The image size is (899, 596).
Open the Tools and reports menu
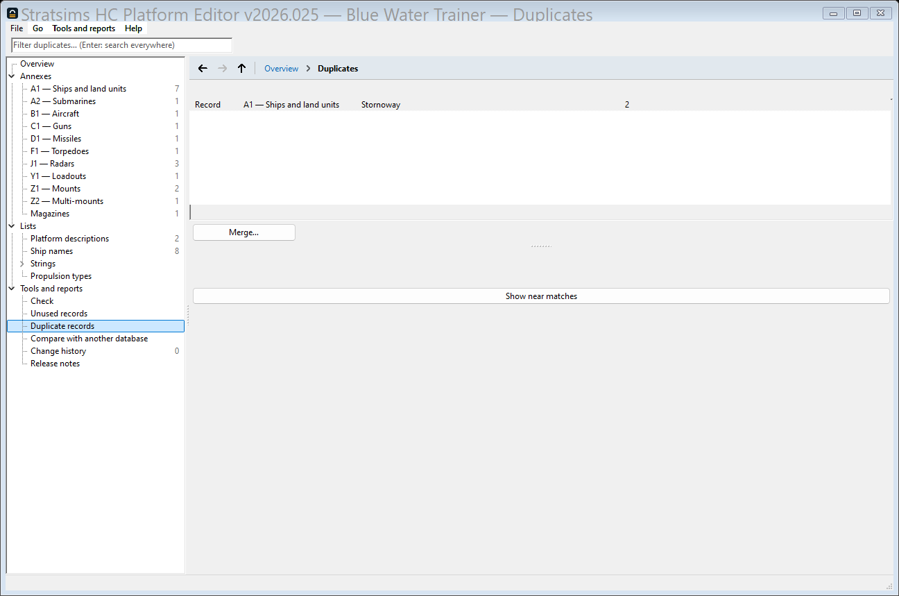click(x=84, y=28)
